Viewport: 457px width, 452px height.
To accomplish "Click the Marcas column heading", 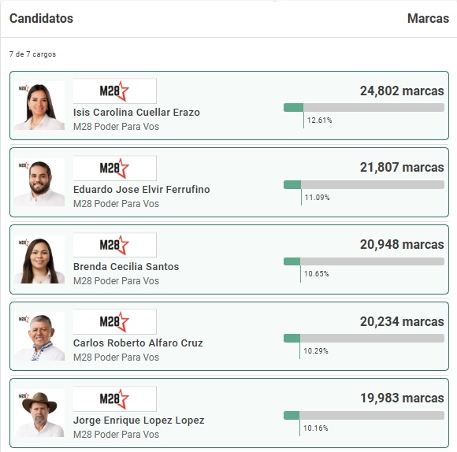I will pos(428,18).
